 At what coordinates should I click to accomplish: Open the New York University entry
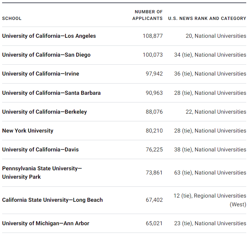[28, 131]
